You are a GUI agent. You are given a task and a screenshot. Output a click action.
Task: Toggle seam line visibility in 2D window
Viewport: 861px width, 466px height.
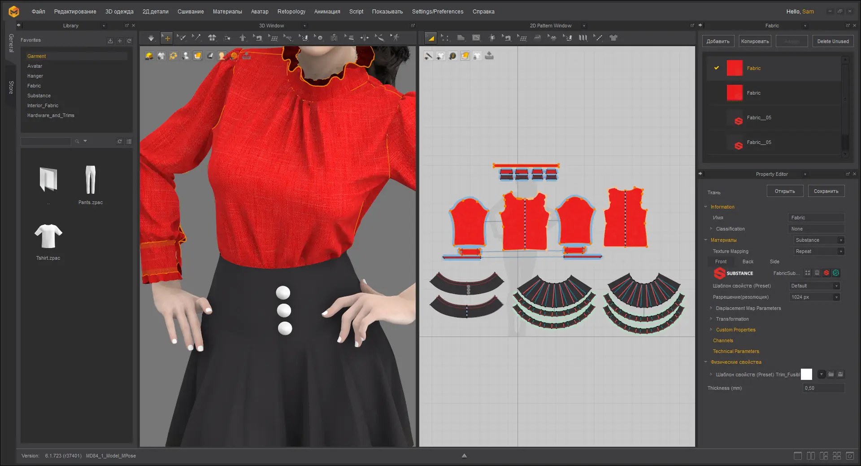(428, 56)
